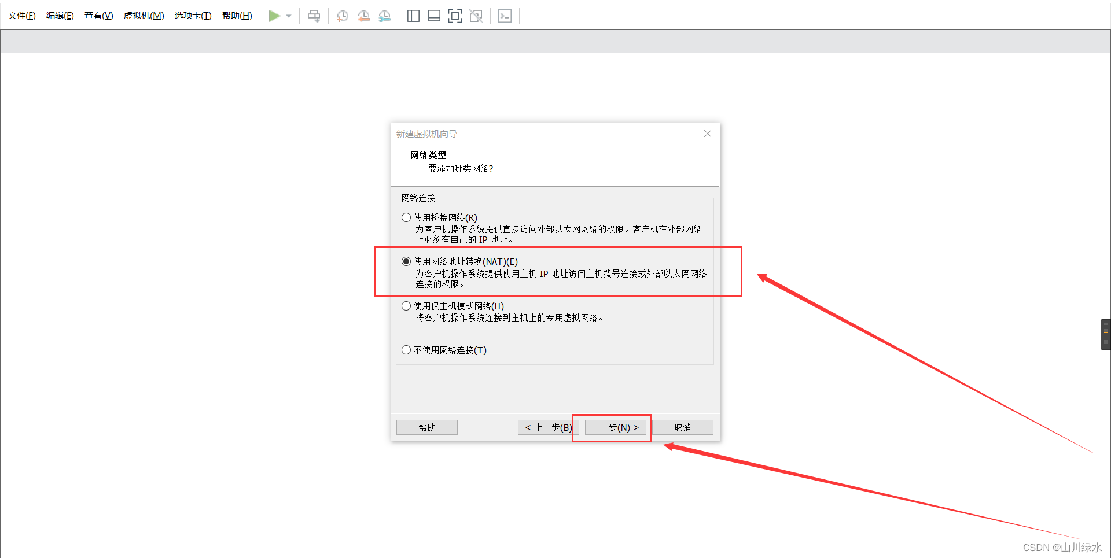Click the revert snapshot icon

(x=363, y=16)
